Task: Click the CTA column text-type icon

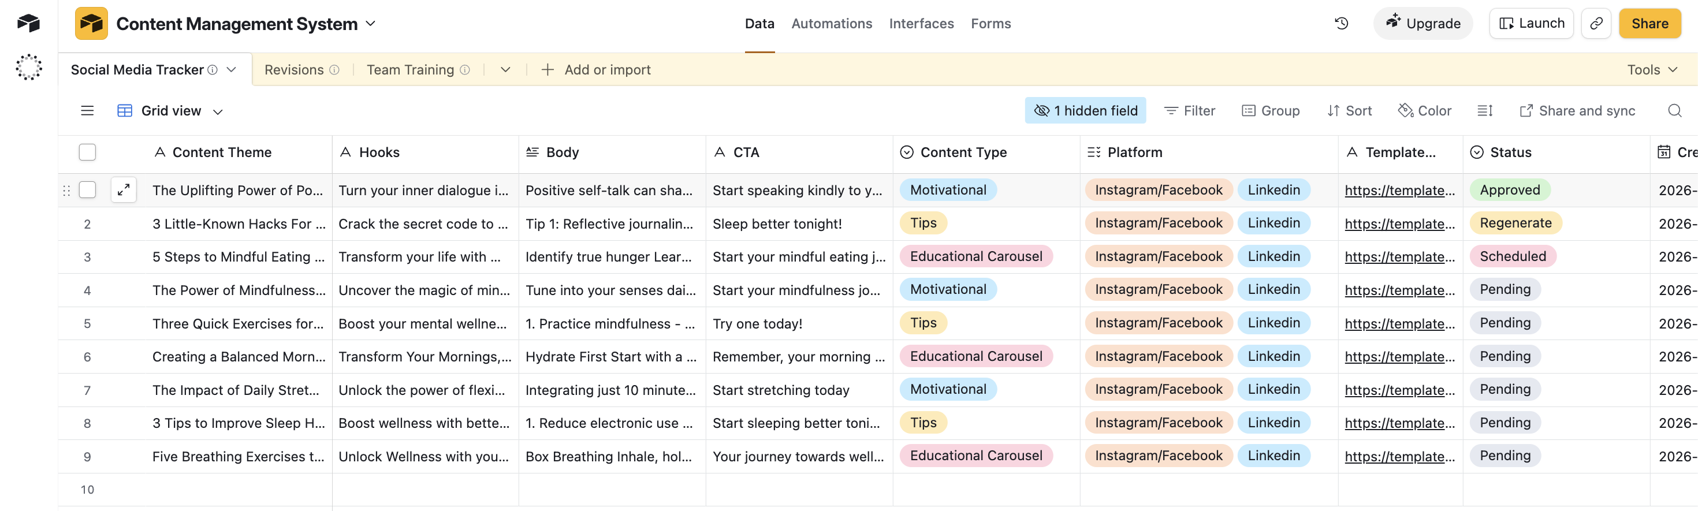Action: coord(719,152)
